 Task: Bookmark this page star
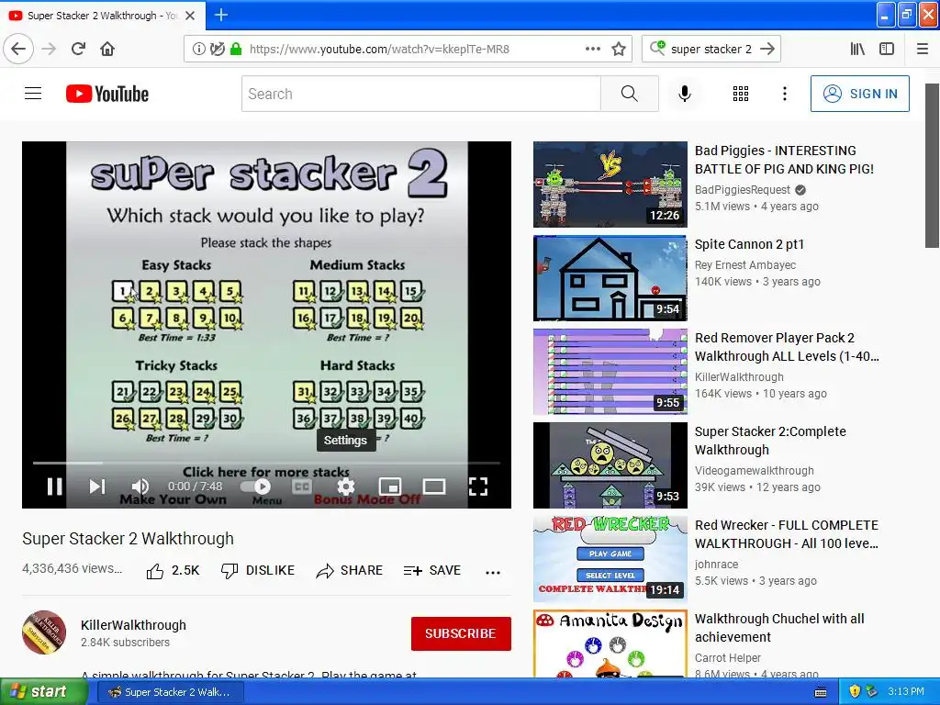pyautogui.click(x=619, y=50)
